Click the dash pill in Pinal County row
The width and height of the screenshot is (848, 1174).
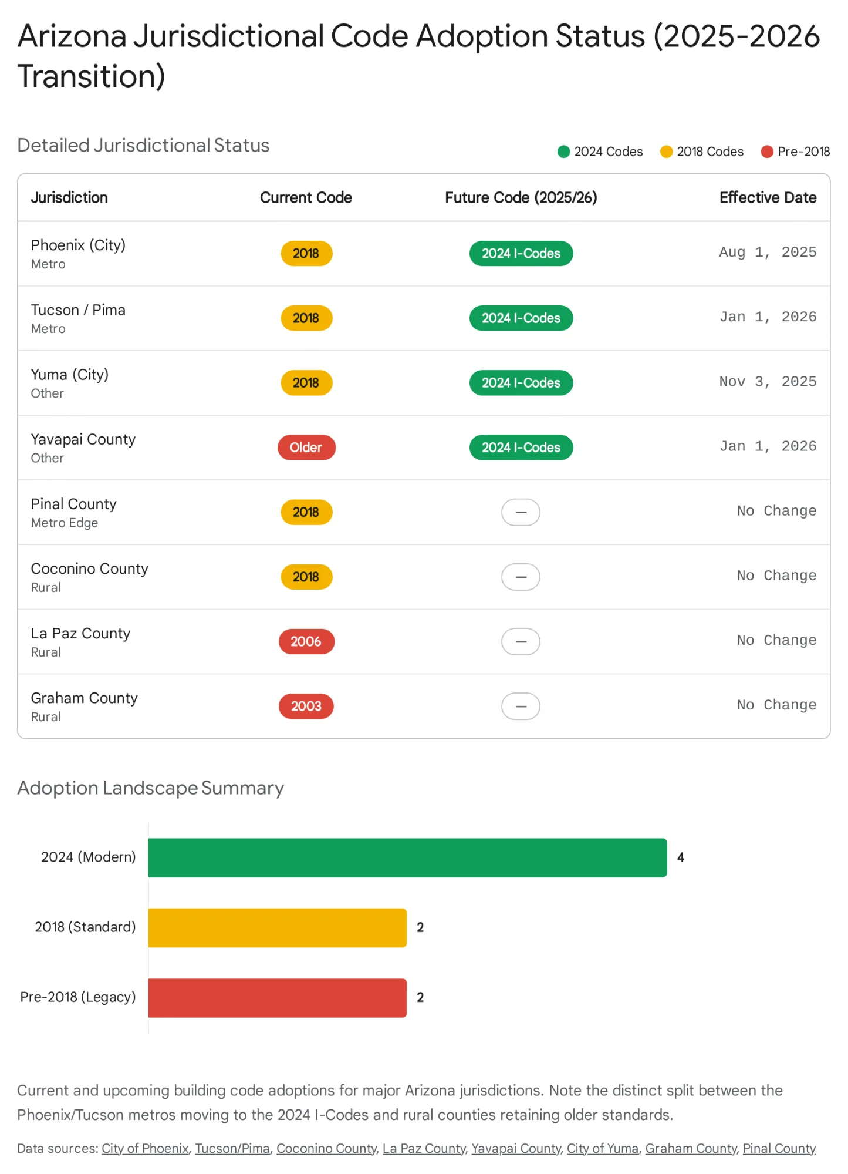coord(521,512)
